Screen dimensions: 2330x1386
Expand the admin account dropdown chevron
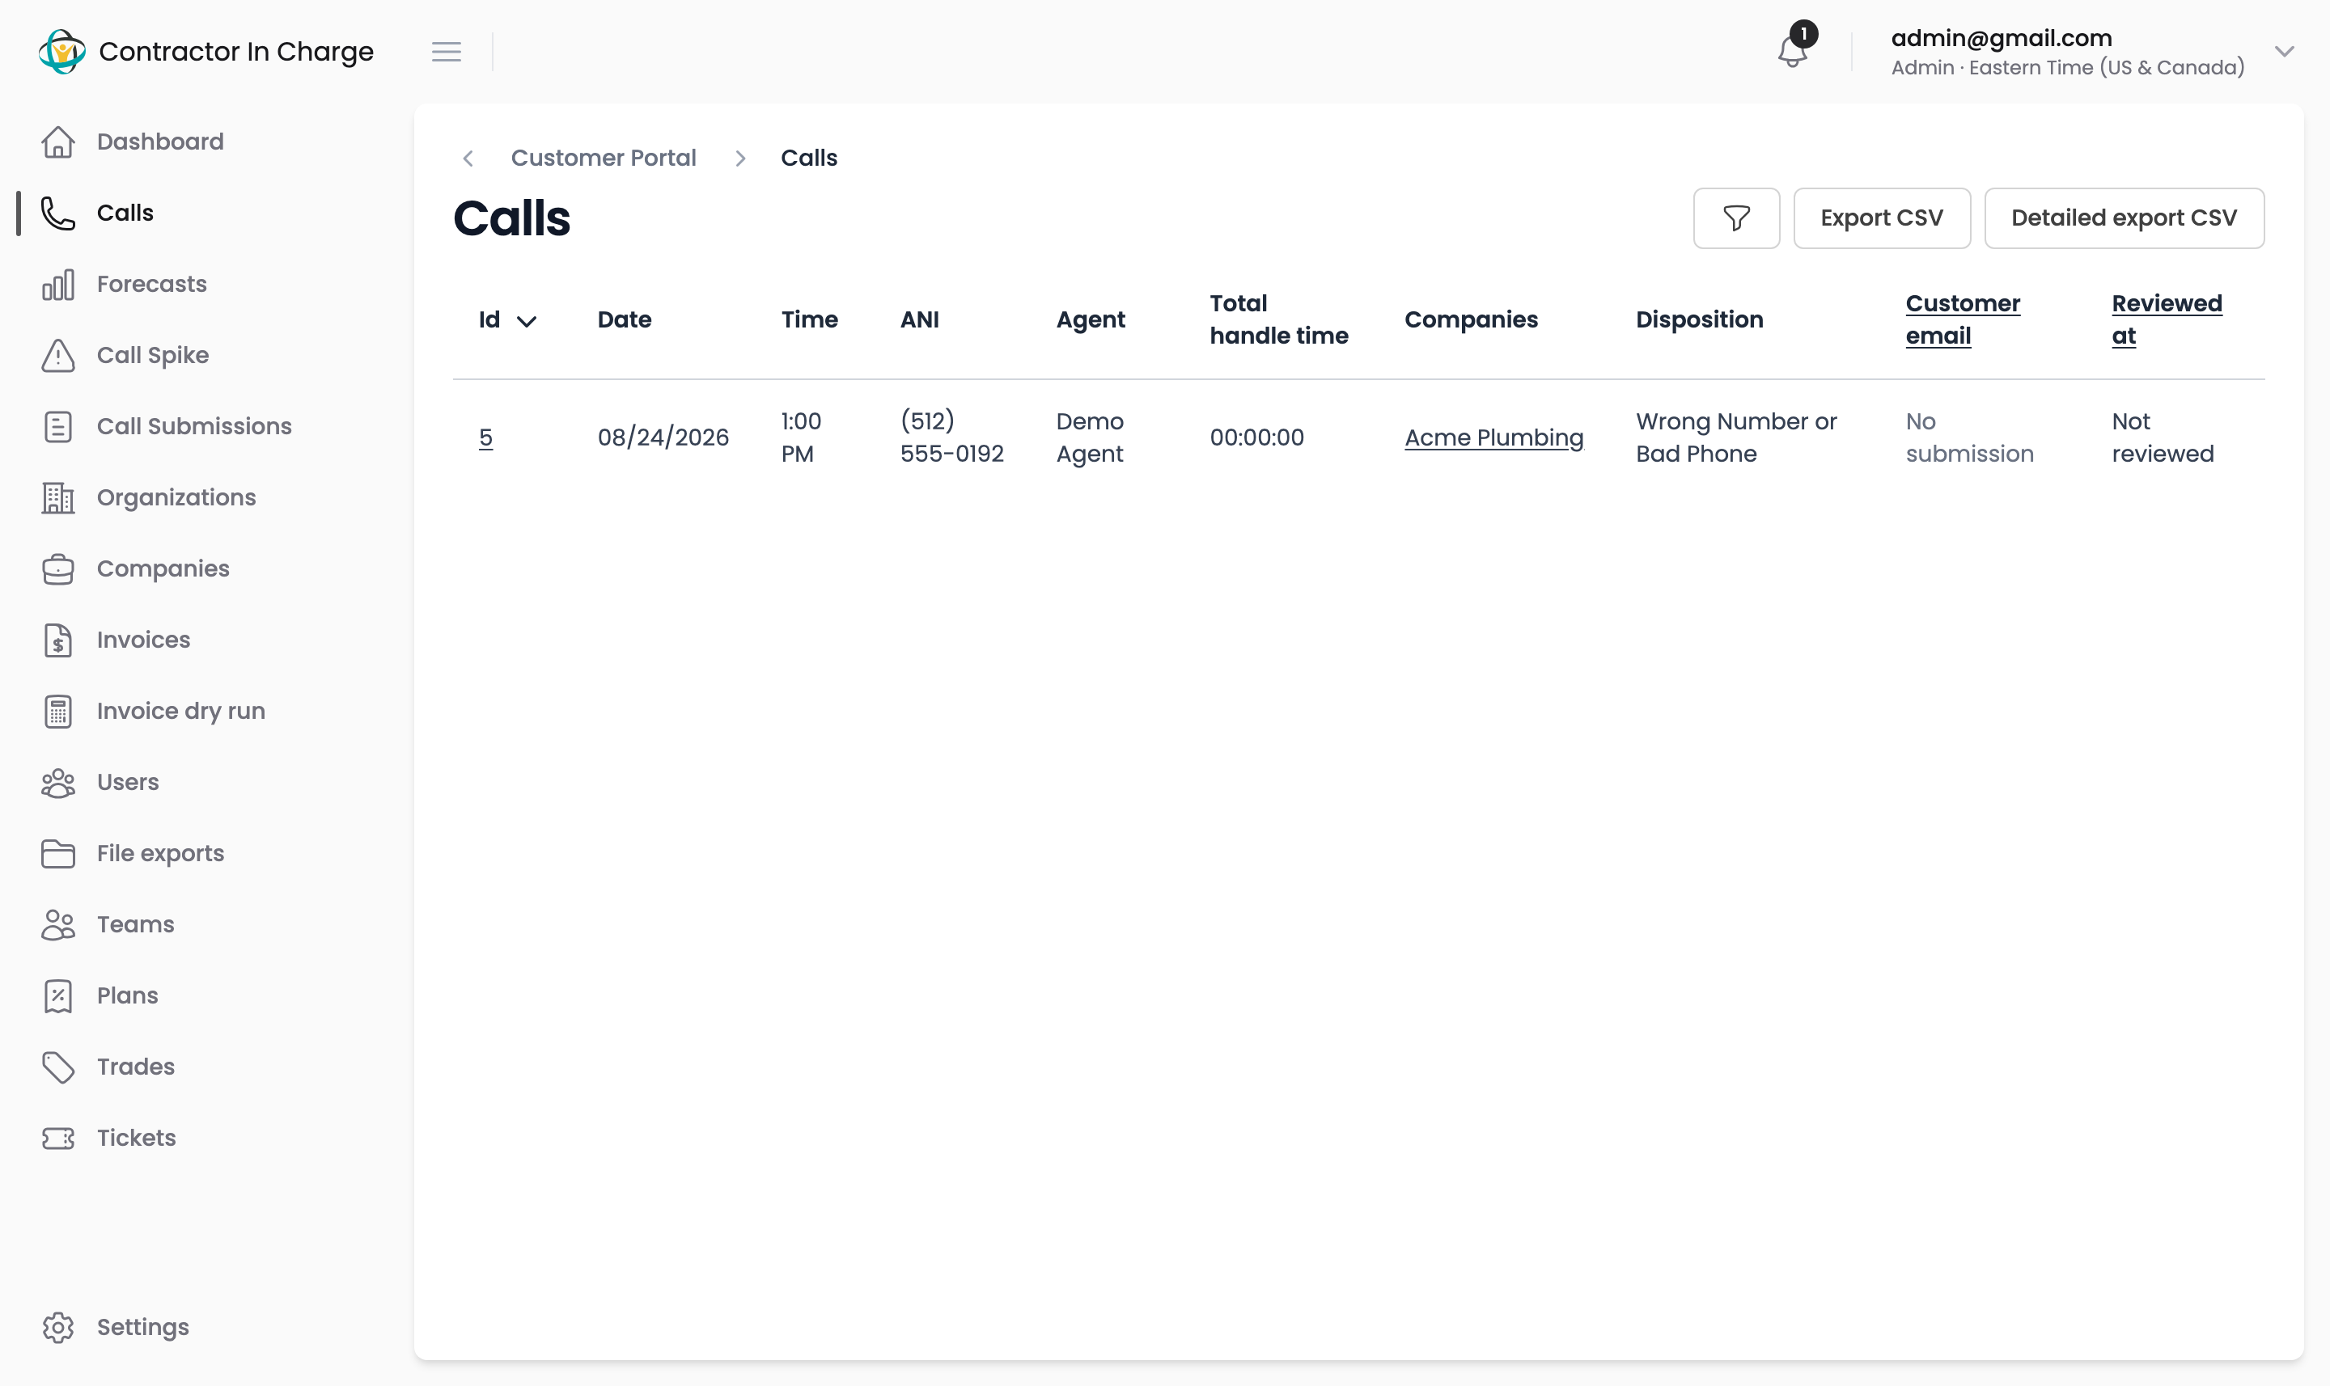pos(2284,52)
